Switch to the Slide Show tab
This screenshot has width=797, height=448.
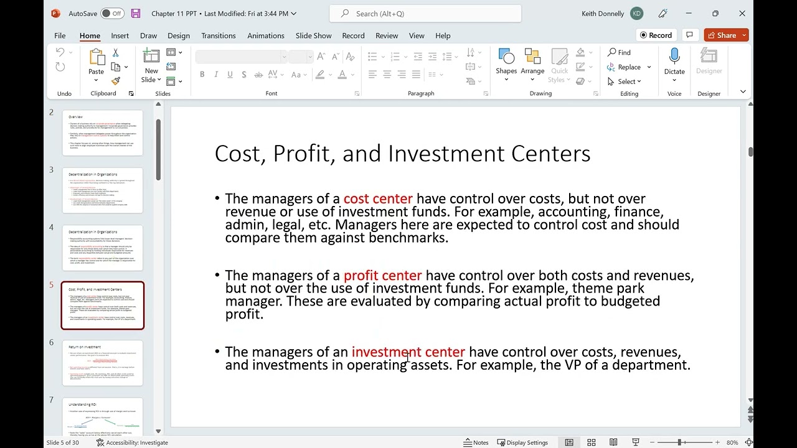313,35
